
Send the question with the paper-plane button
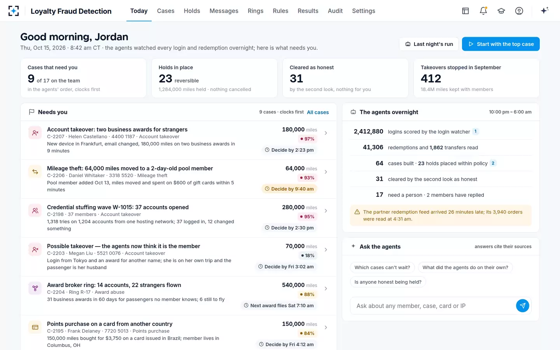click(523, 306)
